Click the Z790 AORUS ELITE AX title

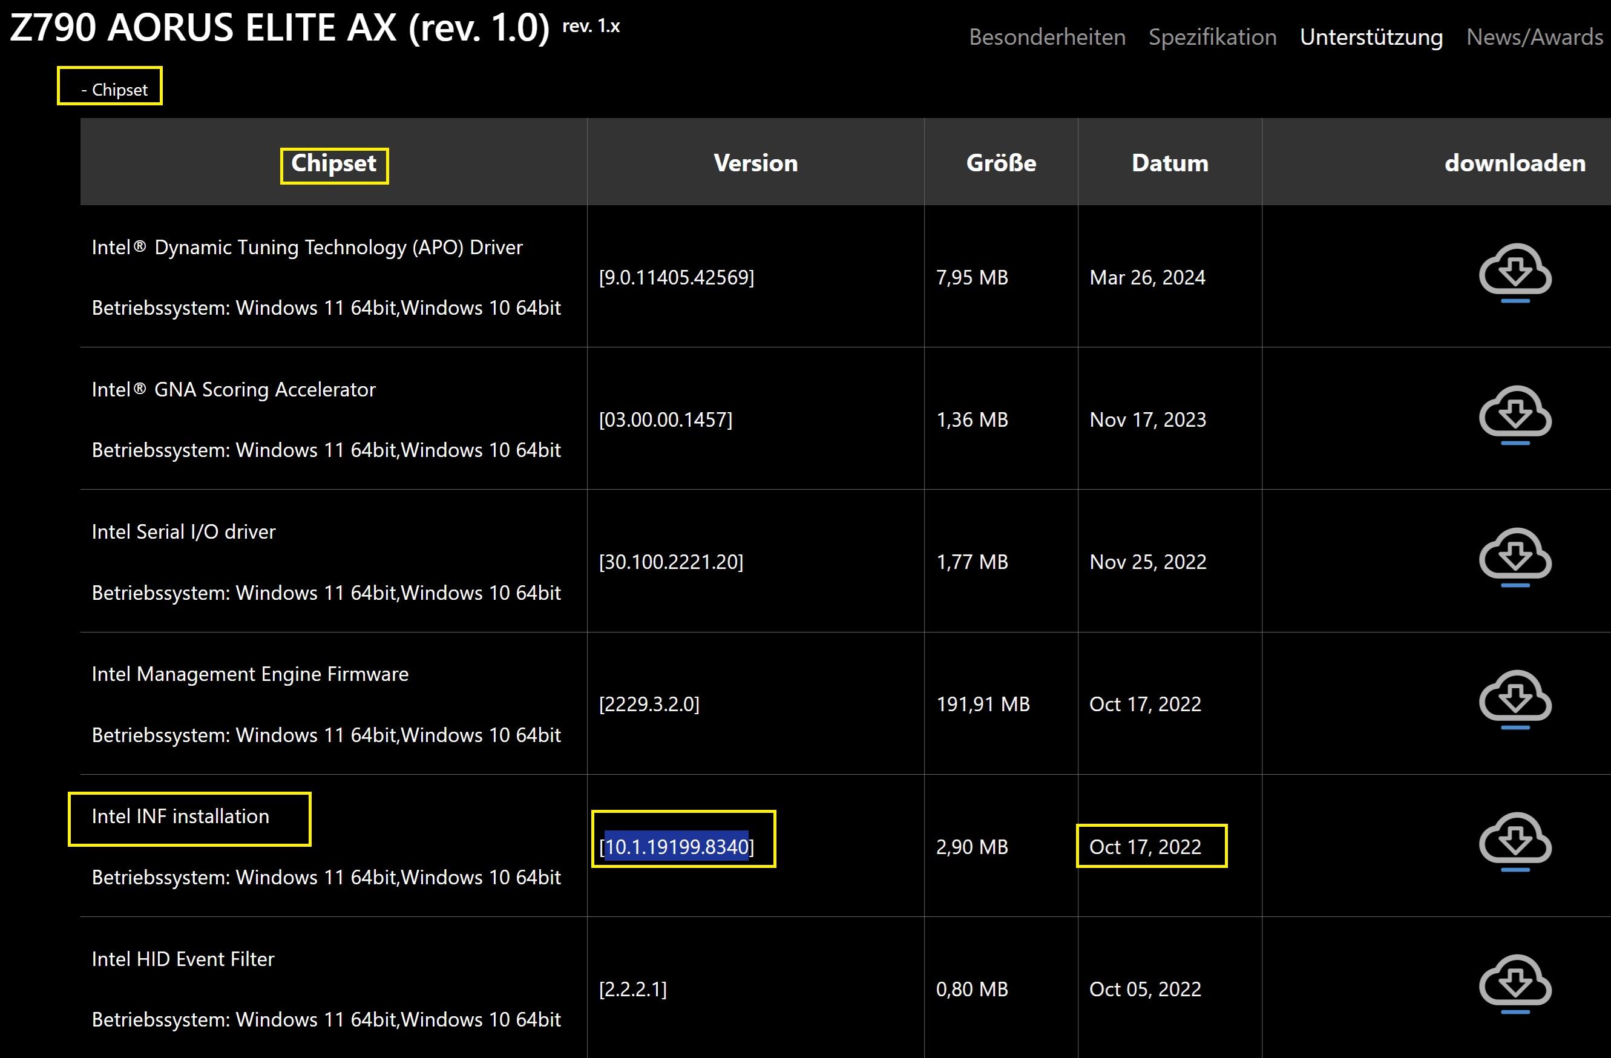coord(279,28)
